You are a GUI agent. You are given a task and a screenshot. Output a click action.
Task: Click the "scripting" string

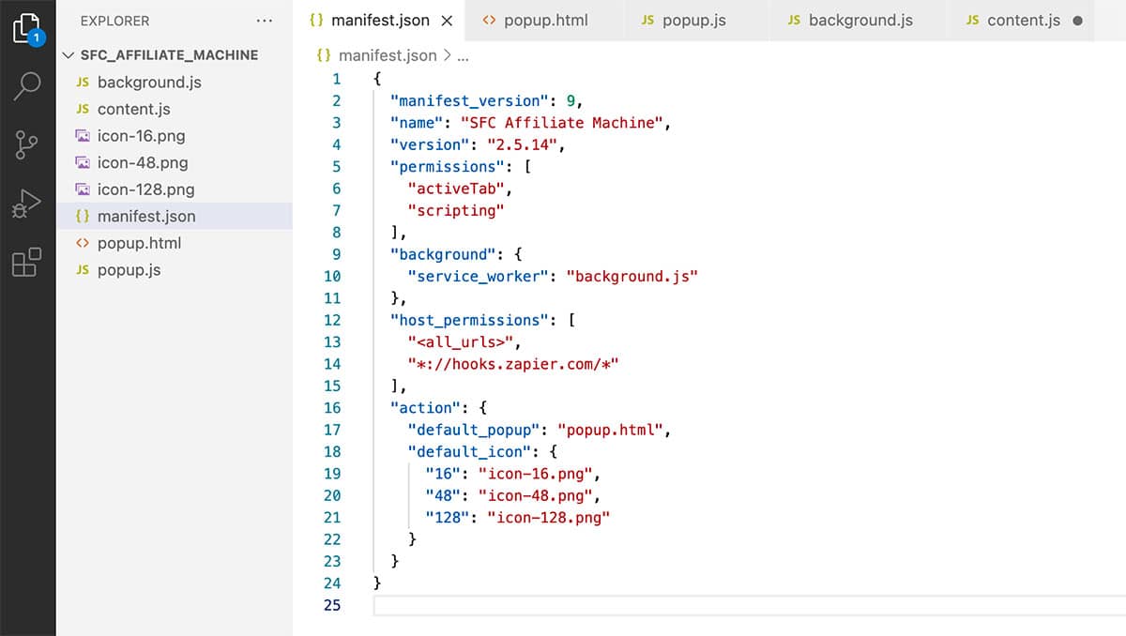456,210
